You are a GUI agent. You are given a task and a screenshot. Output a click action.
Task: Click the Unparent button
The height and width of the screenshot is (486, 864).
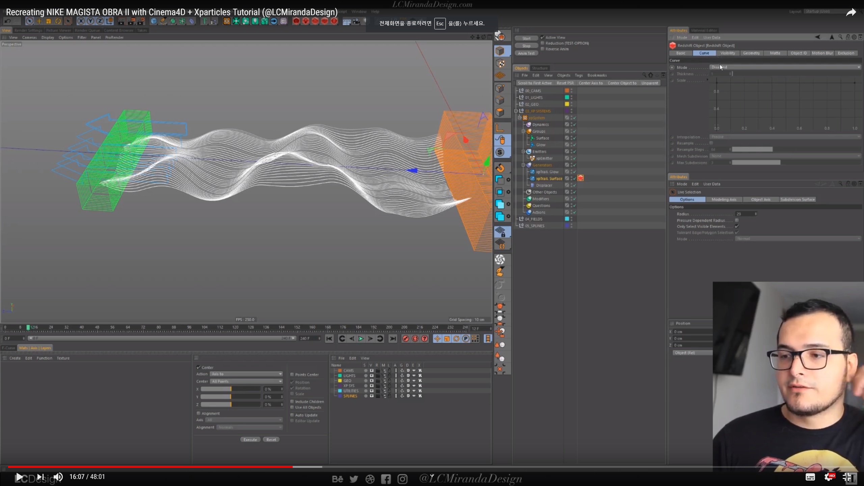[650, 83]
